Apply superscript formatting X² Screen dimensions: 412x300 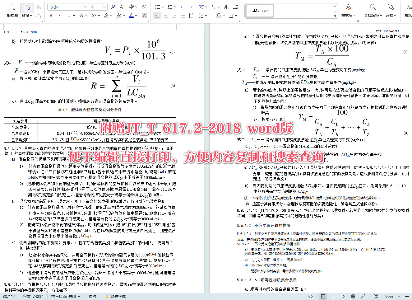click(x=93, y=15)
